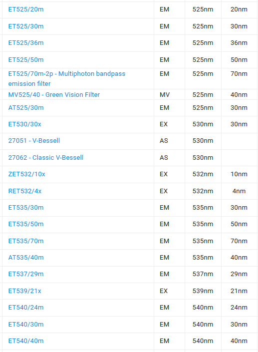The image size is (258, 352).
Task: Open ET537/29m emission filter
Action: [x=26, y=274]
